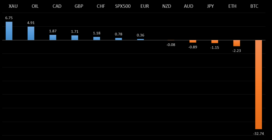Click the 0.78 data label

(x=118, y=34)
